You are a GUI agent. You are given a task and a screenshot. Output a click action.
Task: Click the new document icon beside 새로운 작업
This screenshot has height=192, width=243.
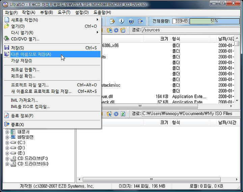click(x=7, y=20)
